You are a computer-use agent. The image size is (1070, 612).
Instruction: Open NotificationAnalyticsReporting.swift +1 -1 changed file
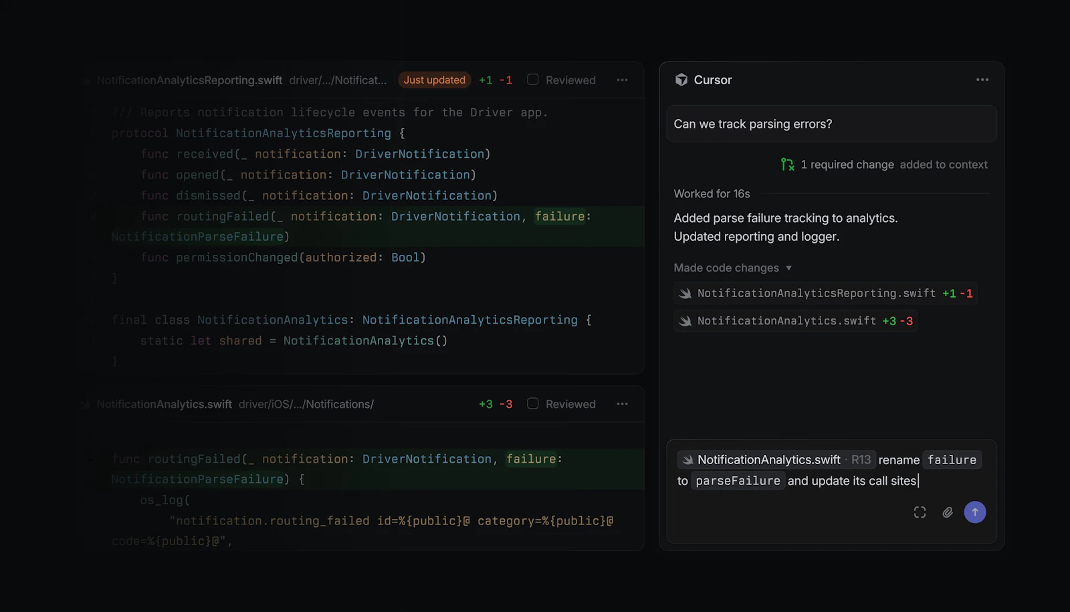click(825, 294)
